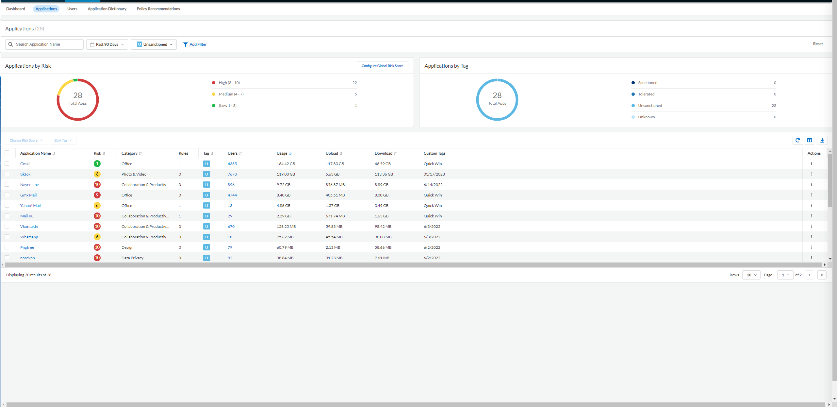Click Configure Global Risk Score button

coord(382,66)
